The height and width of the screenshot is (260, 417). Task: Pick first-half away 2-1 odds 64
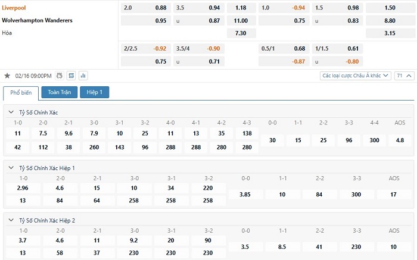(97, 201)
